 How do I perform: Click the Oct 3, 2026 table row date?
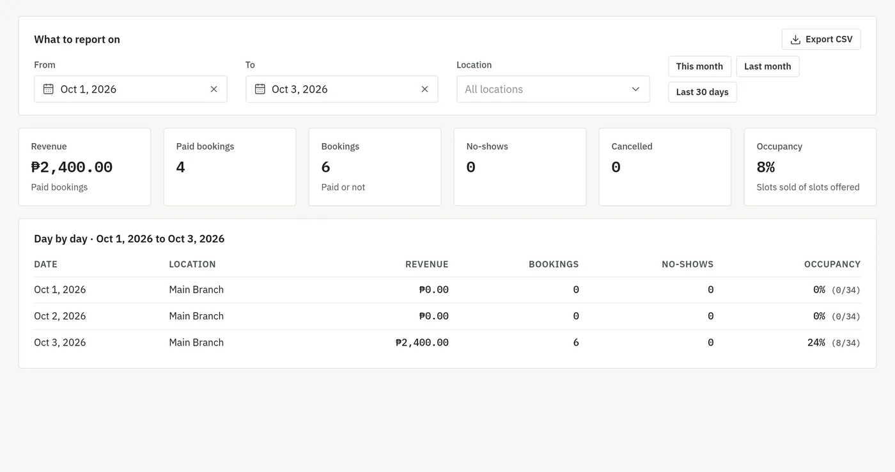coord(60,343)
